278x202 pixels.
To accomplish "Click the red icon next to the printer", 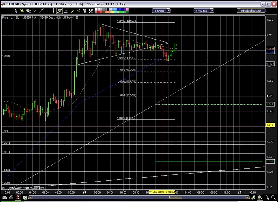I will [17, 198].
